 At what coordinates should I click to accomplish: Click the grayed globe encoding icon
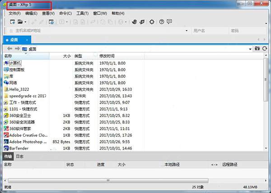[x=121, y=22]
